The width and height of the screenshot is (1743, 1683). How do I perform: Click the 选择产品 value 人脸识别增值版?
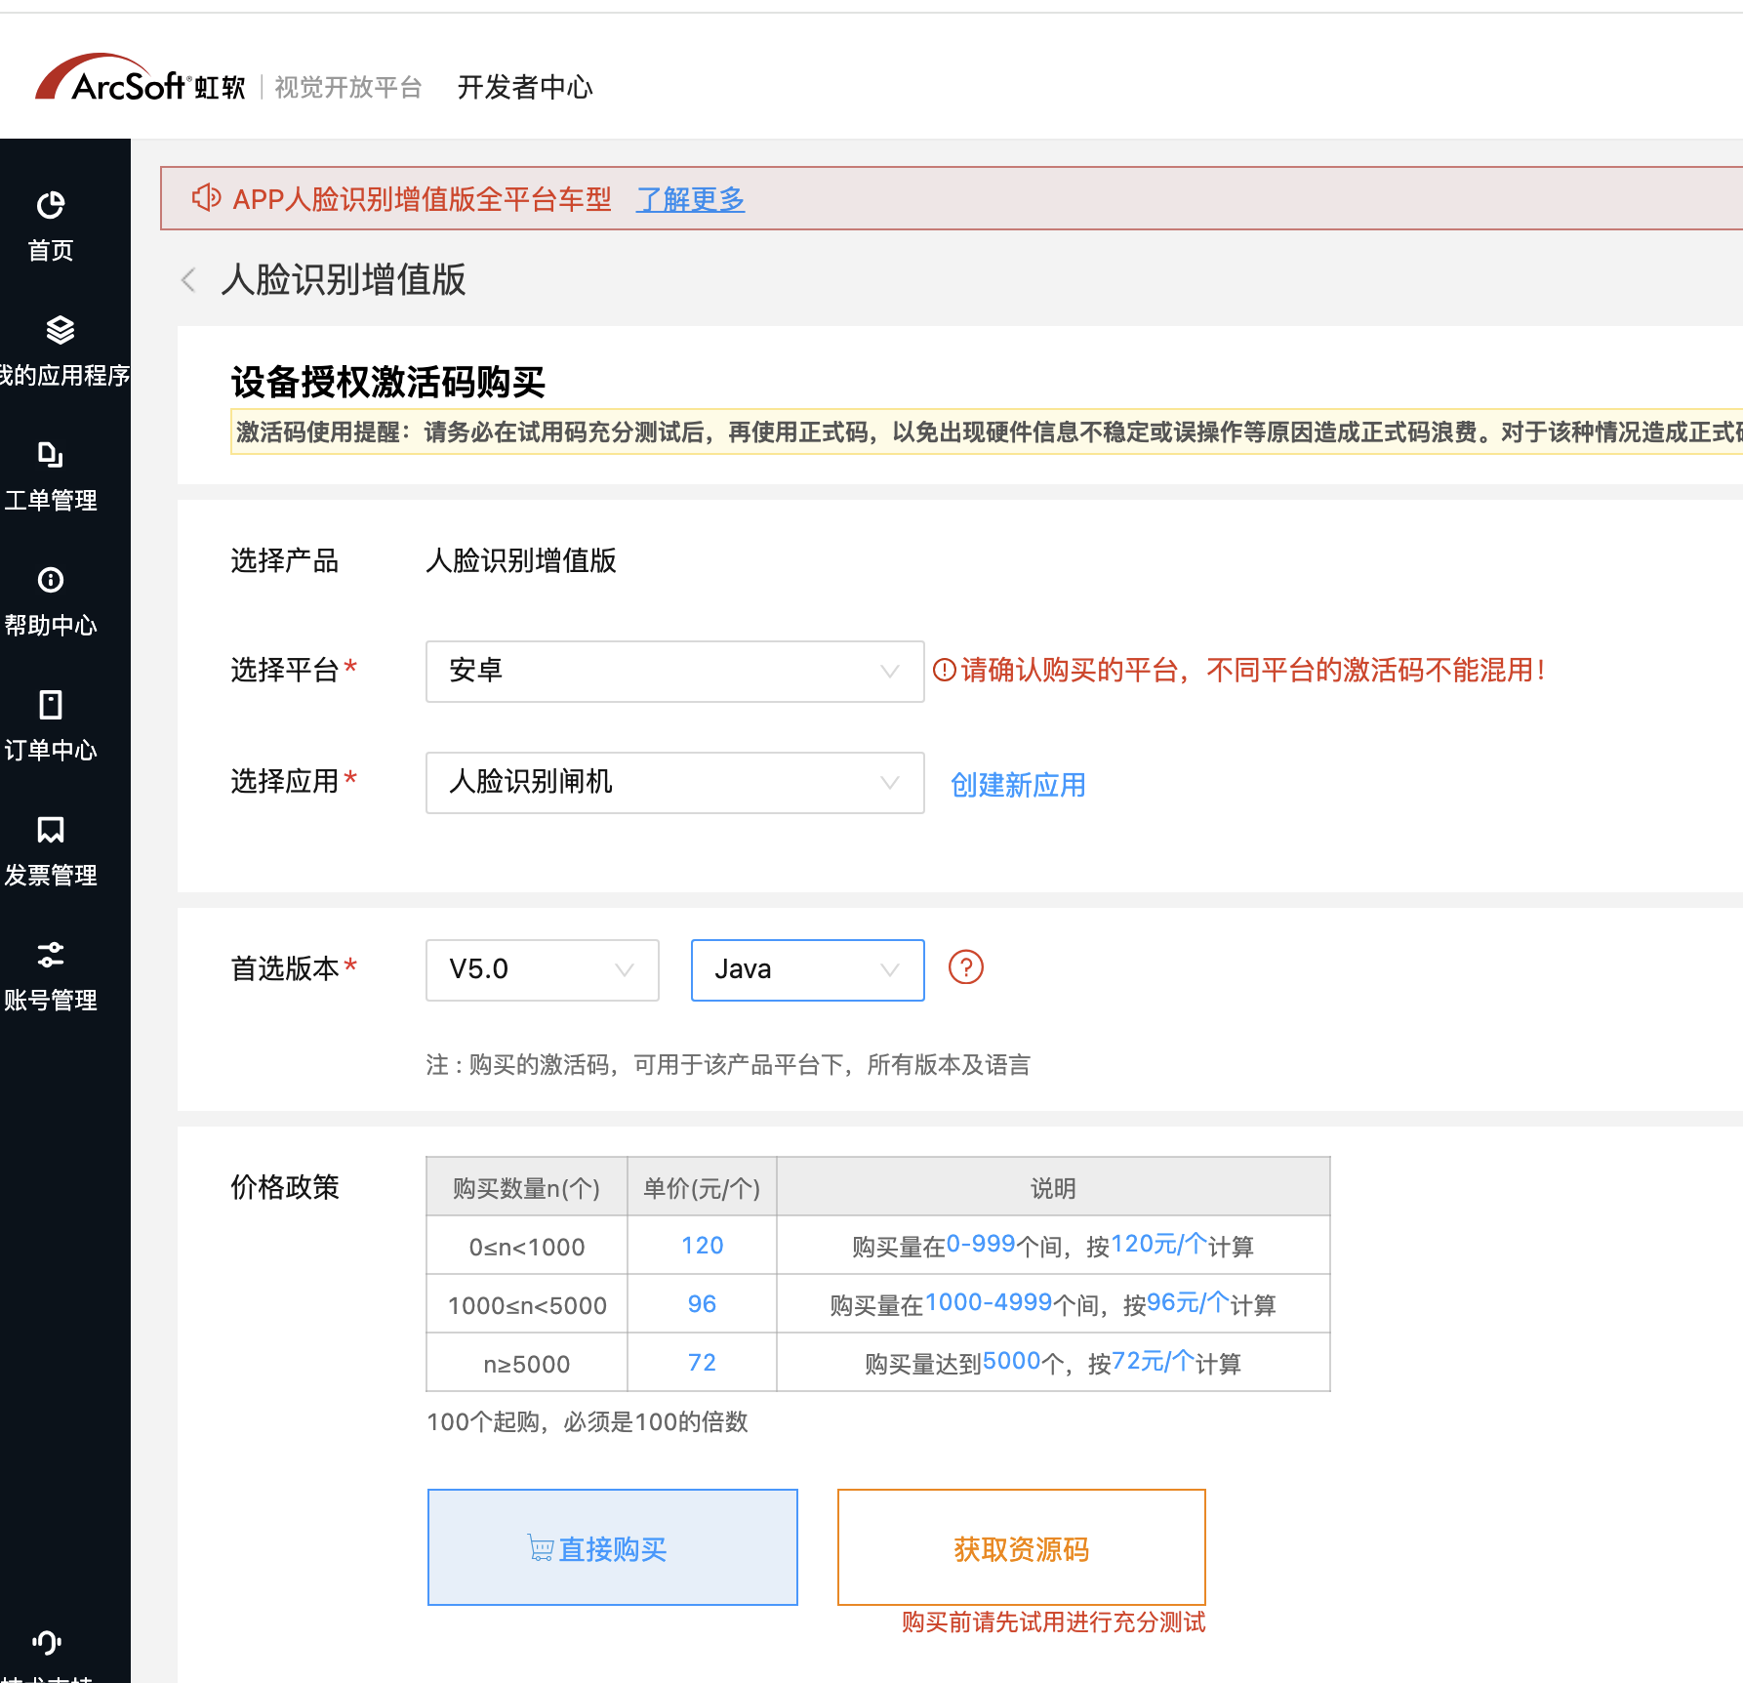coord(521,560)
